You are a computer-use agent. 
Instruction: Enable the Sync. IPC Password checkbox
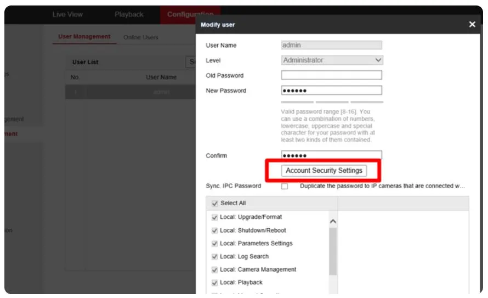(285, 187)
